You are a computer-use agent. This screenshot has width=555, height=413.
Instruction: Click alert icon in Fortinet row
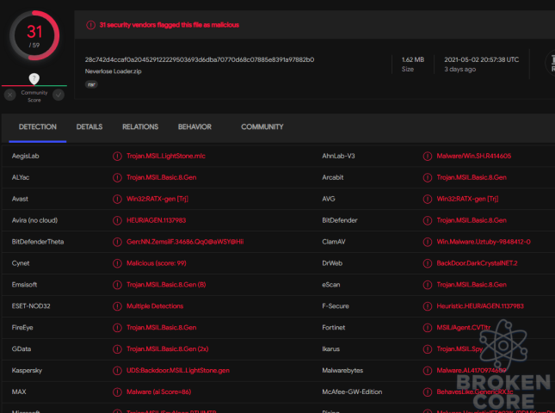coord(428,328)
